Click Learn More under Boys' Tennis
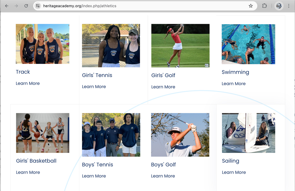The height and width of the screenshot is (191, 295). [x=94, y=176]
